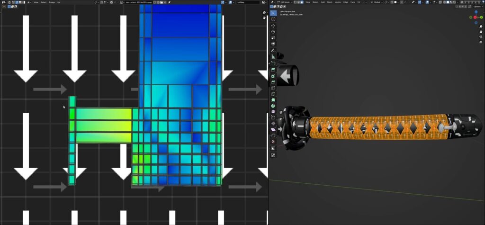Select the Loop Cut tool
Screen dimensions: 485x225
273,88
